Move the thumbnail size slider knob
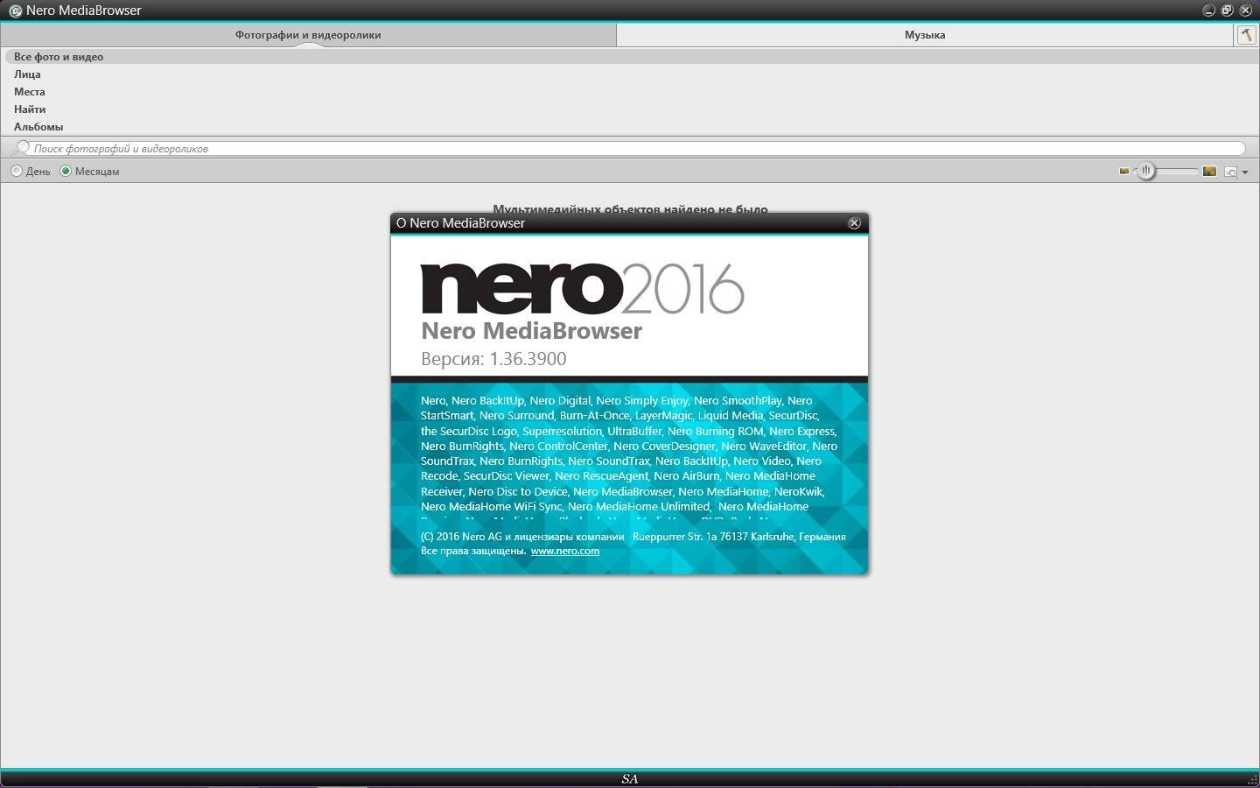 1146,172
